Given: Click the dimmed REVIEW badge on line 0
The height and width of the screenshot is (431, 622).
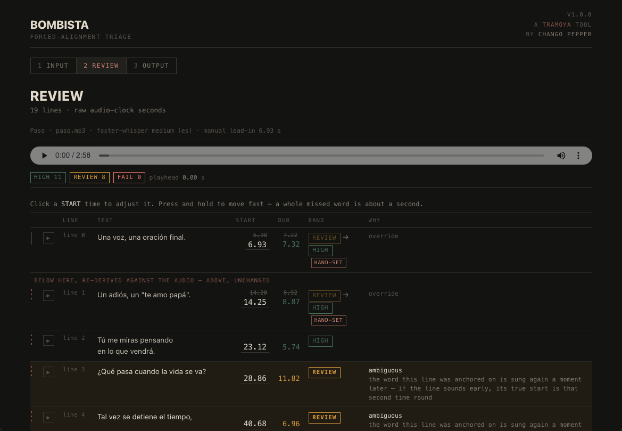Looking at the screenshot, I should 325,238.
